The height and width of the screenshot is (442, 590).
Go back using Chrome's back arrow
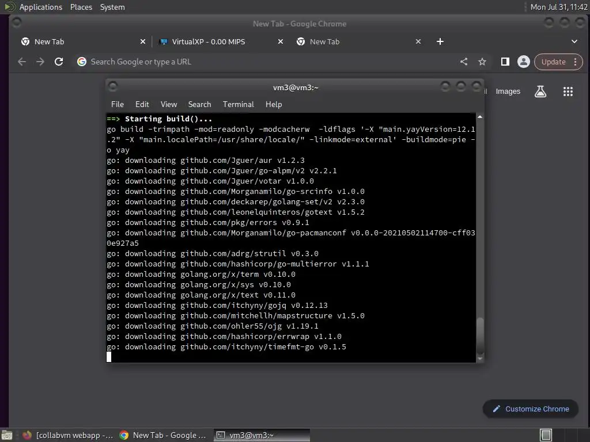[x=22, y=62]
